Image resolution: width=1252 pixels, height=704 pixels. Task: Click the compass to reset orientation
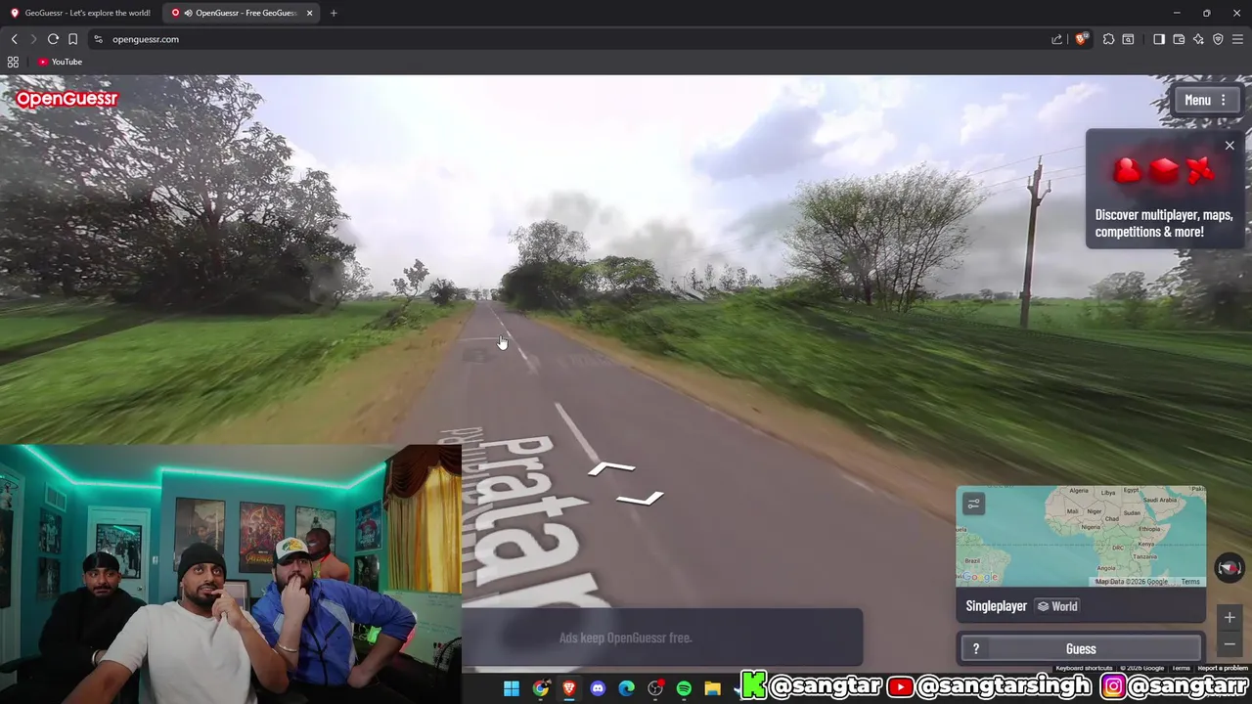(1230, 568)
